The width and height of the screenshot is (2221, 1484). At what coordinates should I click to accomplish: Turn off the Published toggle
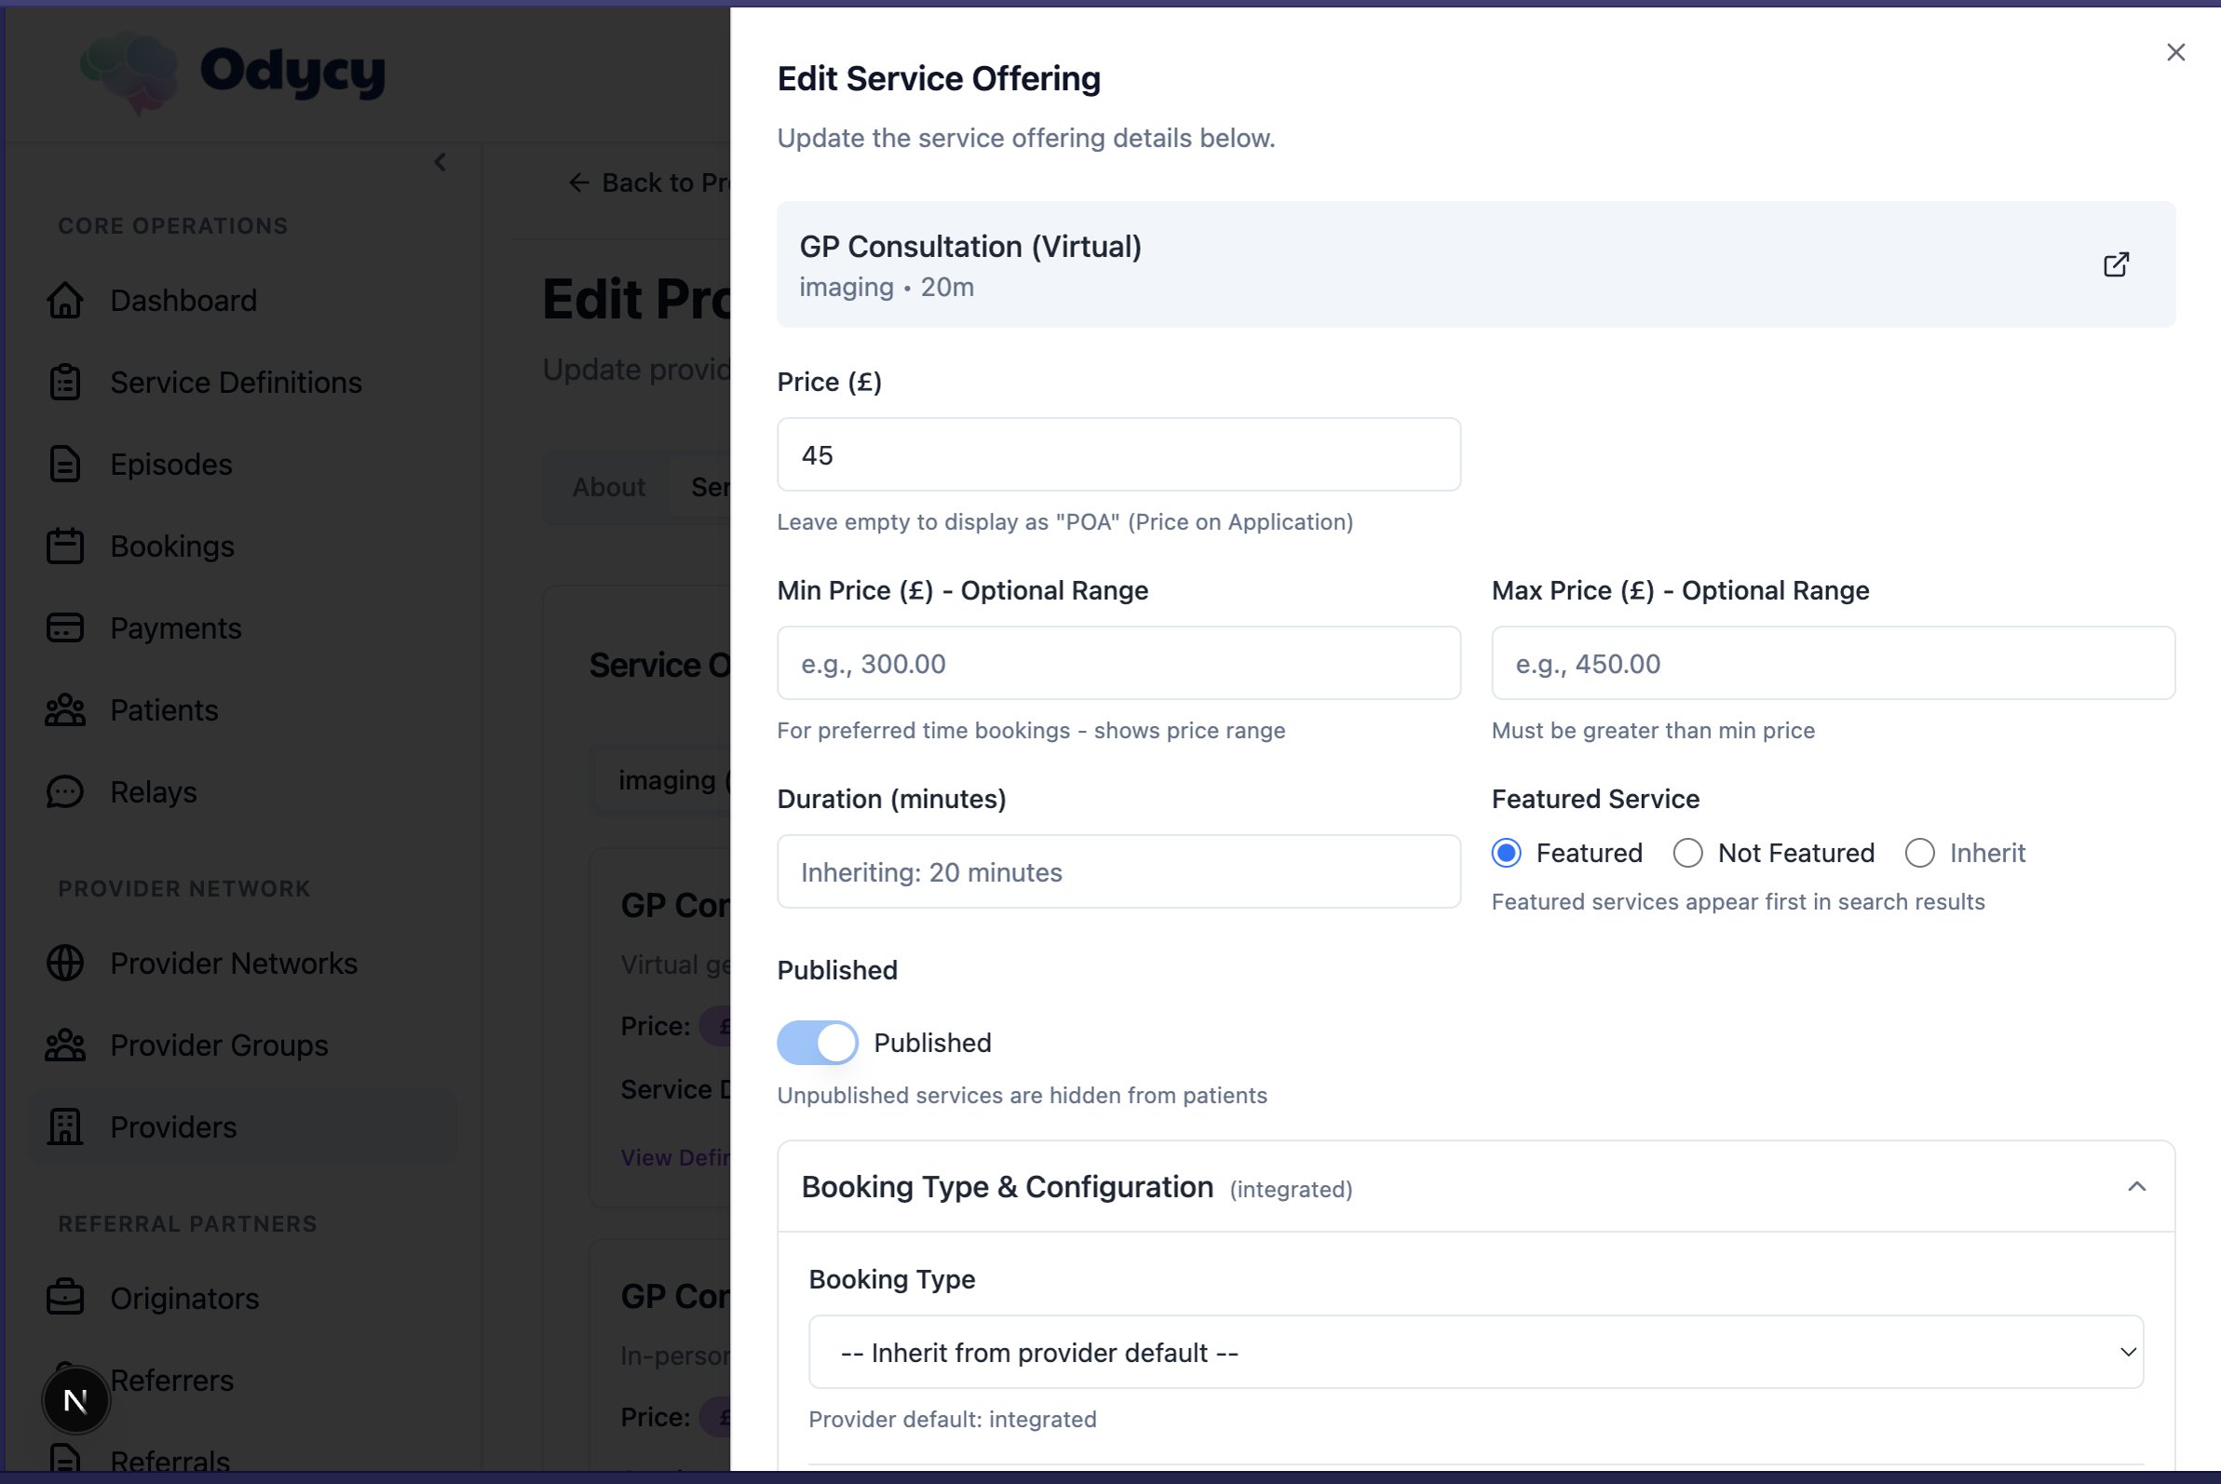[x=817, y=1042]
